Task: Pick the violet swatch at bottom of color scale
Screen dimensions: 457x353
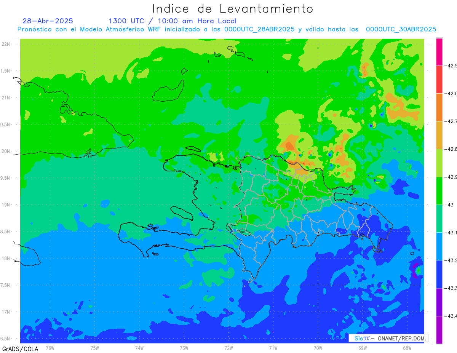Action: pyautogui.click(x=439, y=329)
